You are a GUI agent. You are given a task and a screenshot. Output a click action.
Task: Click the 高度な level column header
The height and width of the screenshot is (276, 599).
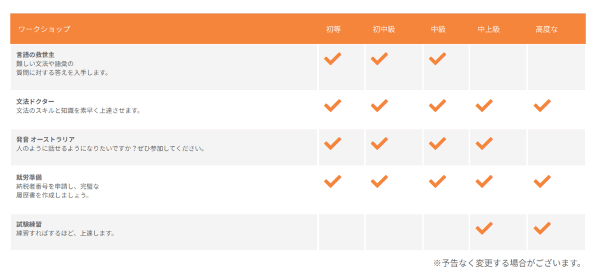pyautogui.click(x=546, y=29)
